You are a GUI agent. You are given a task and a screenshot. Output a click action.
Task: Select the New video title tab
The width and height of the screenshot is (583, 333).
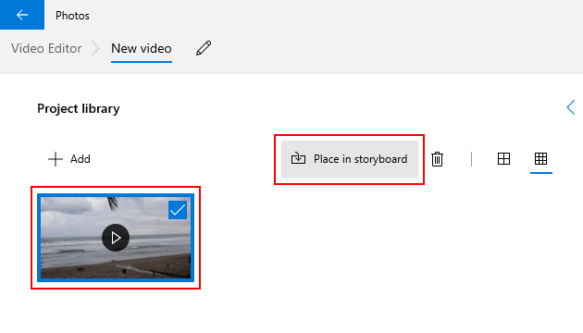pos(142,49)
